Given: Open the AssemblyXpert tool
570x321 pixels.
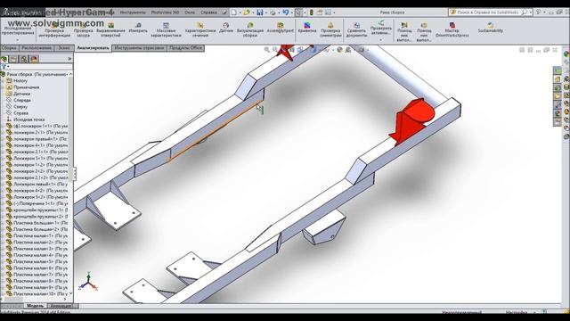Looking at the screenshot, I should click(x=280, y=28).
